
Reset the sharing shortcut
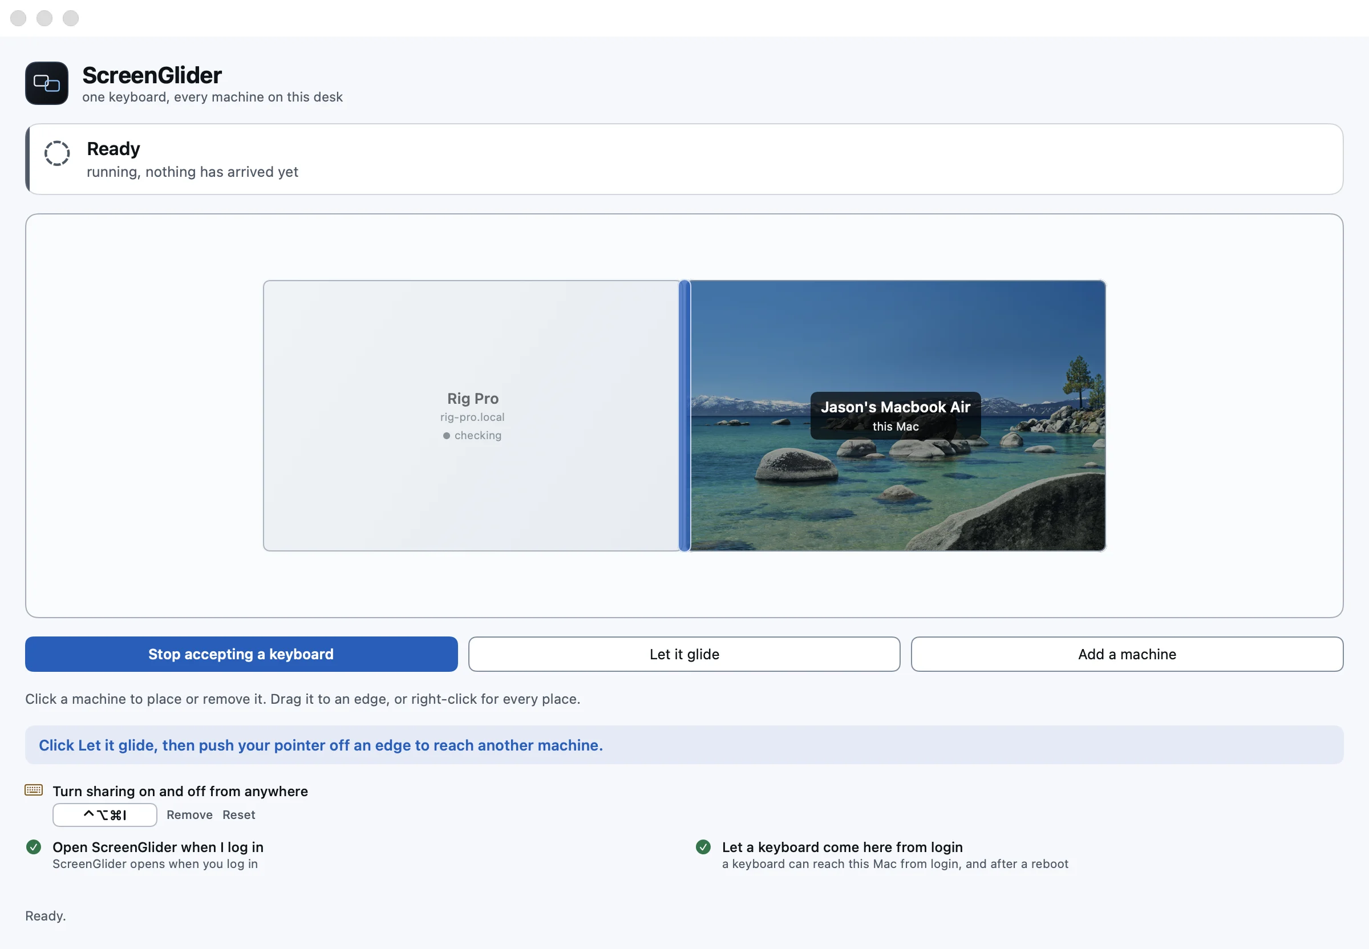(239, 814)
